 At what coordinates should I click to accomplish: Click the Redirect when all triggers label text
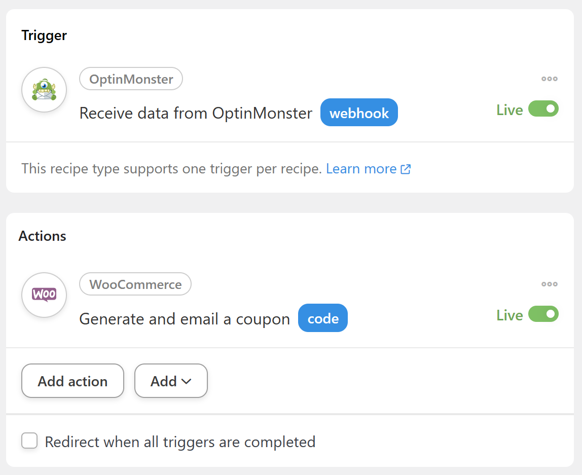click(180, 442)
